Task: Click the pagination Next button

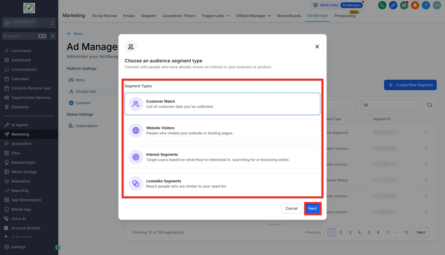Action: (x=421, y=232)
